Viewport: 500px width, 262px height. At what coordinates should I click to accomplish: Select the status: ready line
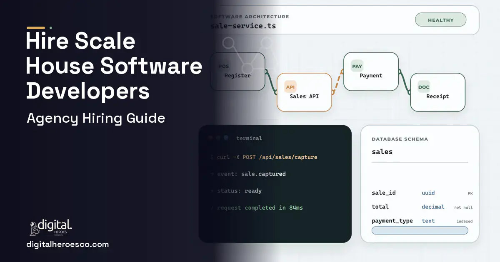click(236, 191)
